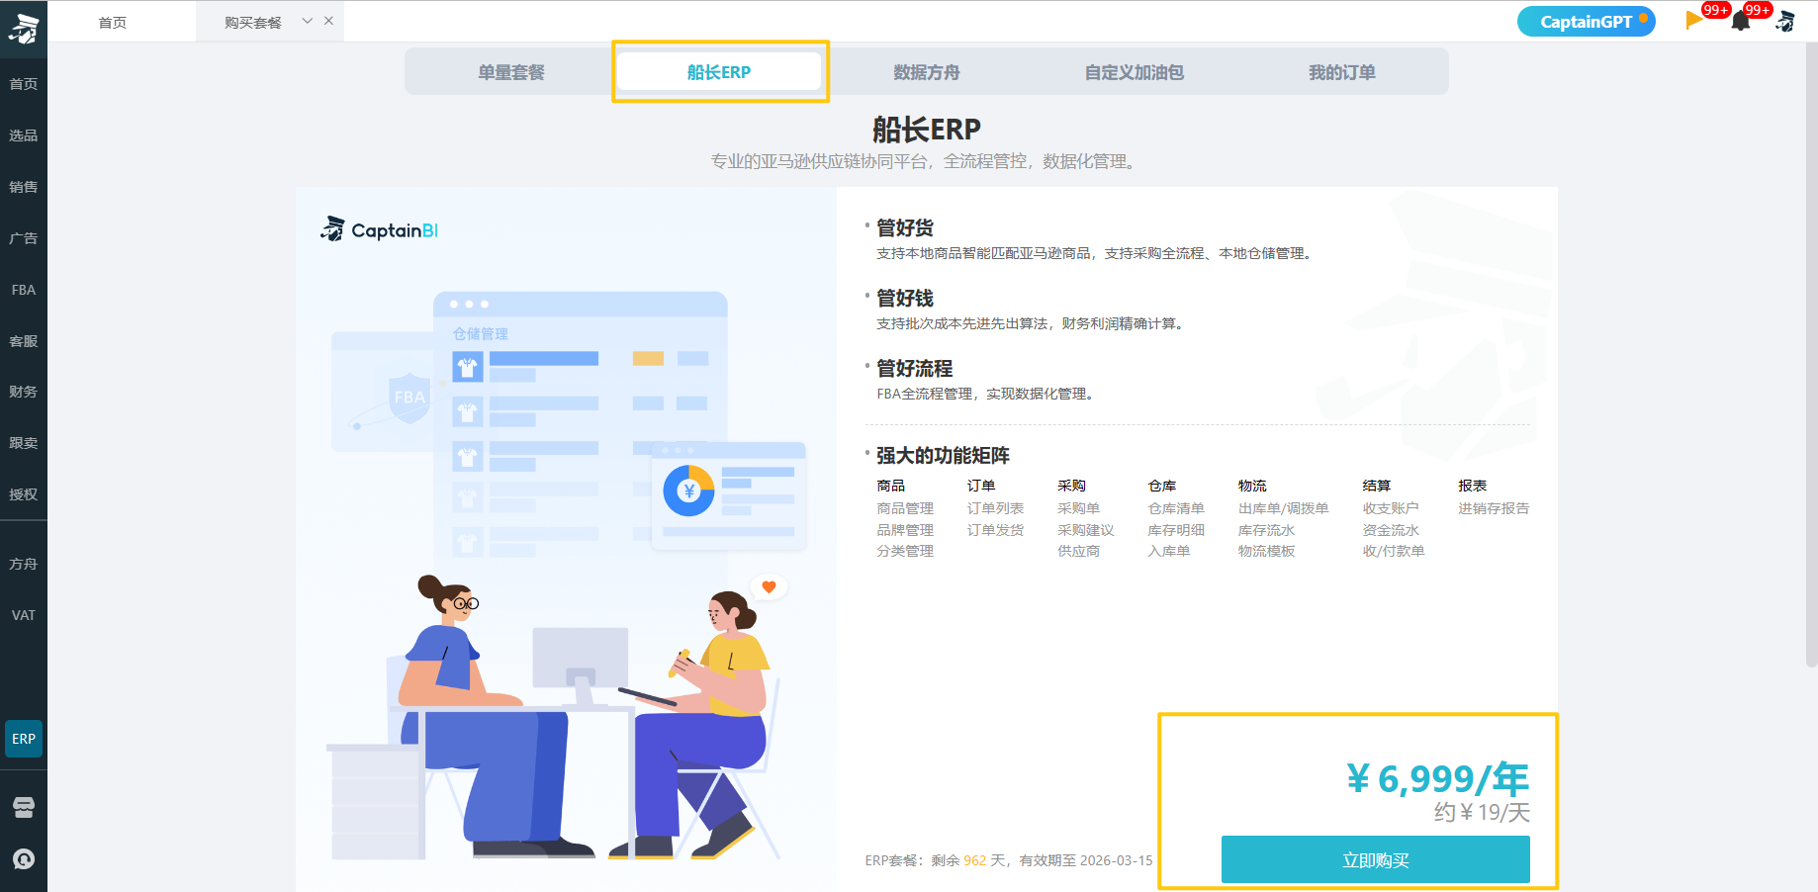This screenshot has width=1818, height=892.
Task: Click the 出库单/调拨单 feature text
Action: (x=1284, y=508)
